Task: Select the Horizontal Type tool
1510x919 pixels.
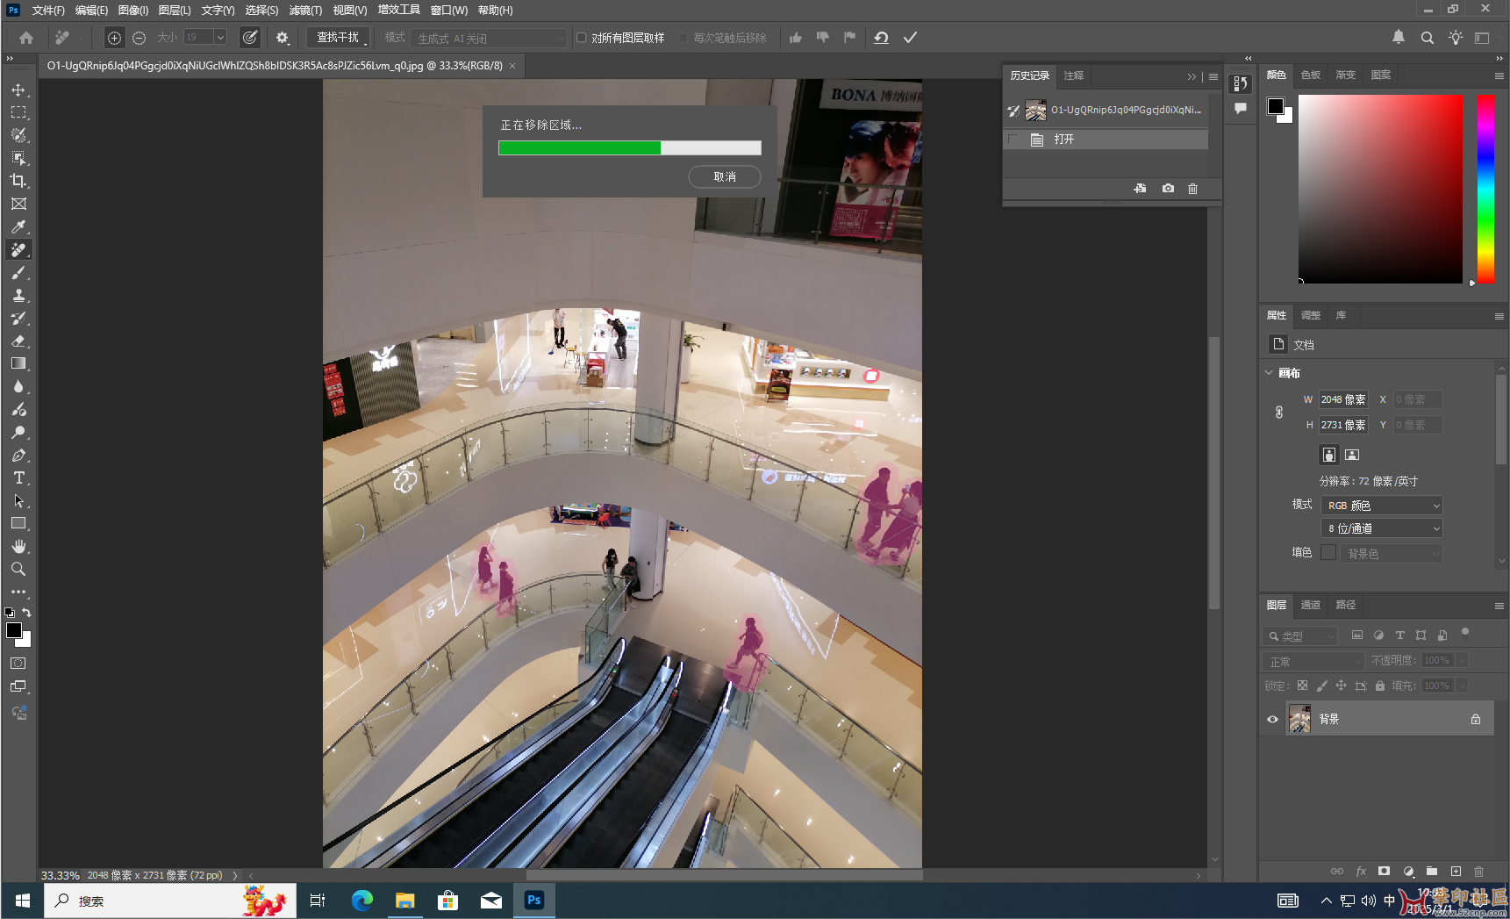Action: (x=18, y=477)
